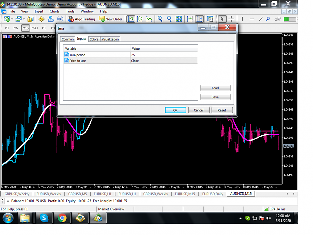Open Skype from the taskbar
Viewport: 313px width, 235px height.
(44, 218)
